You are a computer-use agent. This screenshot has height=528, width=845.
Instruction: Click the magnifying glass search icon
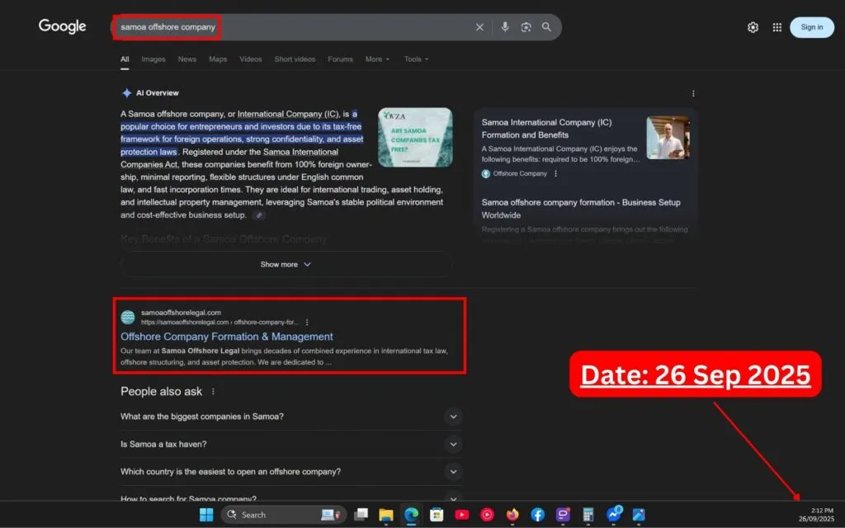[546, 27]
